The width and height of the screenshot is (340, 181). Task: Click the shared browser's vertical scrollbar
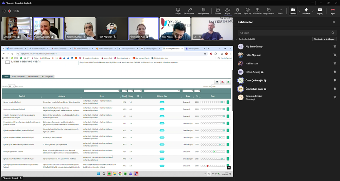coord(232,91)
